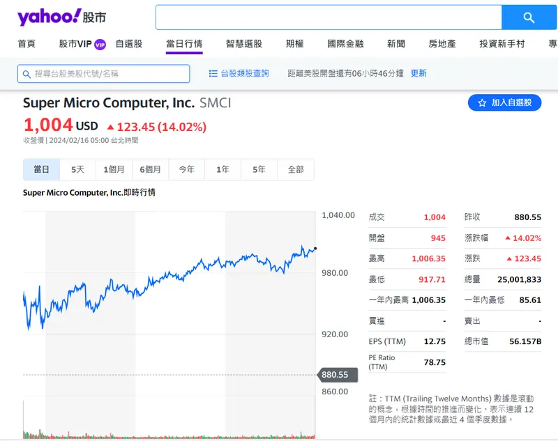Switch chart range to 1個月
558x441 pixels.
tap(114, 169)
